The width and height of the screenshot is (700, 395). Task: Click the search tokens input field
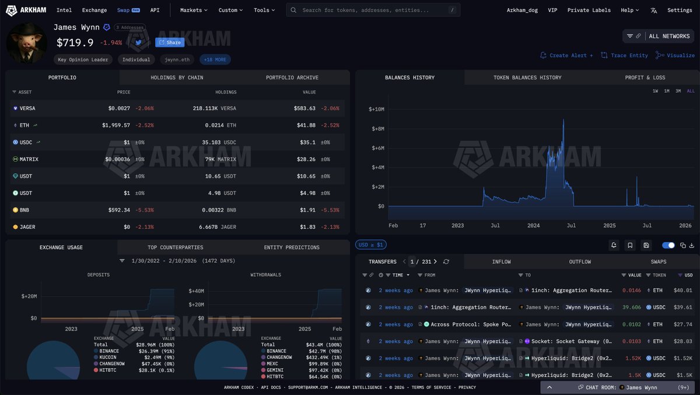[x=373, y=10]
